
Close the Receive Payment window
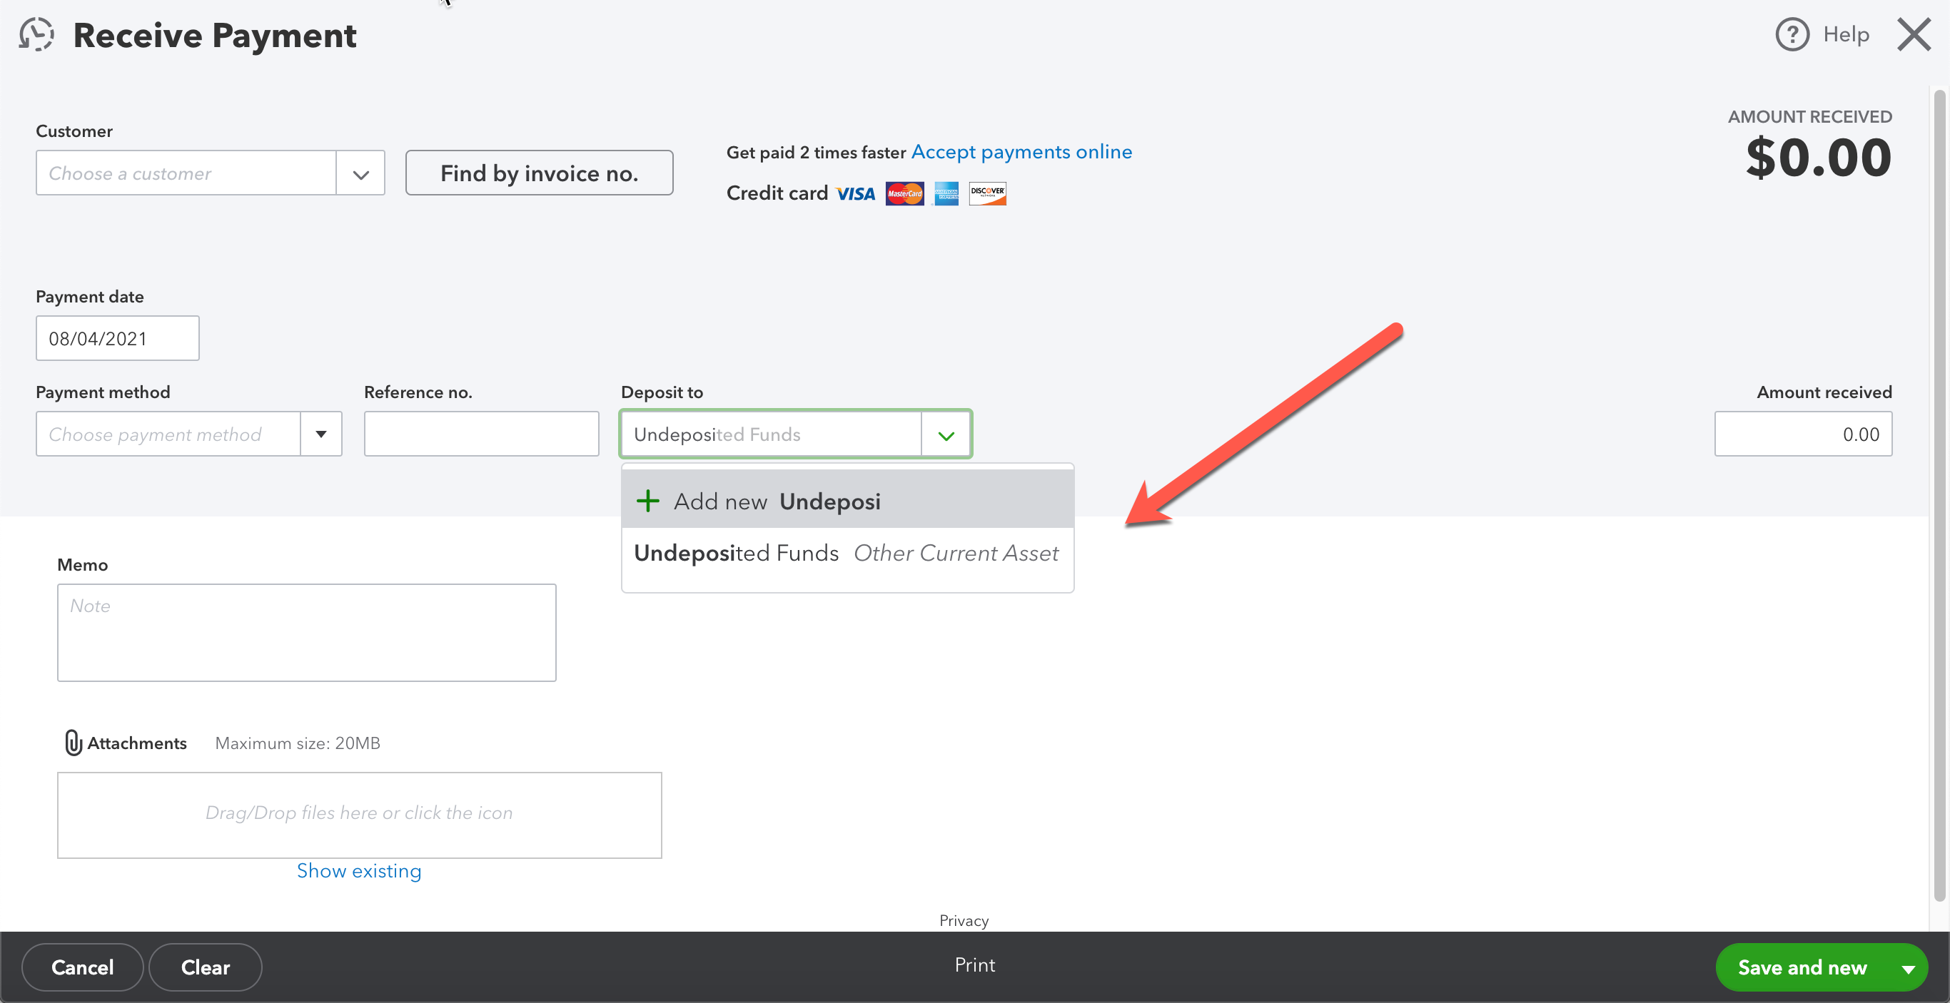pyautogui.click(x=1914, y=35)
